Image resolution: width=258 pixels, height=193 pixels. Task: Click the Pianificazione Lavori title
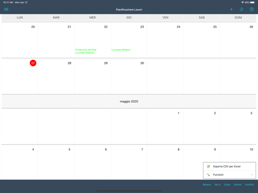pos(129,9)
